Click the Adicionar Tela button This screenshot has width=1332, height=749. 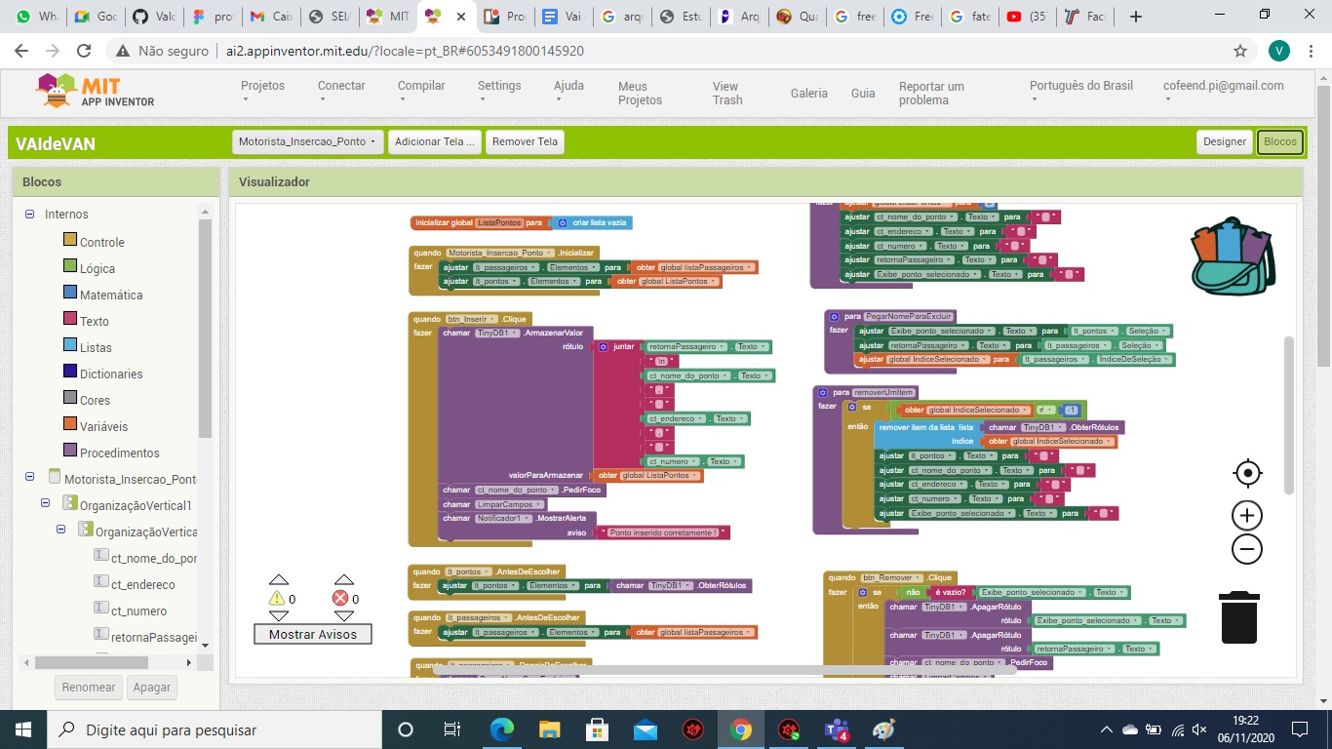(433, 141)
